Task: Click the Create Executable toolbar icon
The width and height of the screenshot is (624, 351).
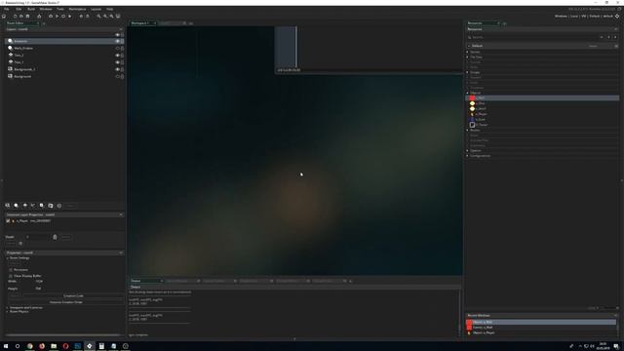Action: (x=39, y=17)
